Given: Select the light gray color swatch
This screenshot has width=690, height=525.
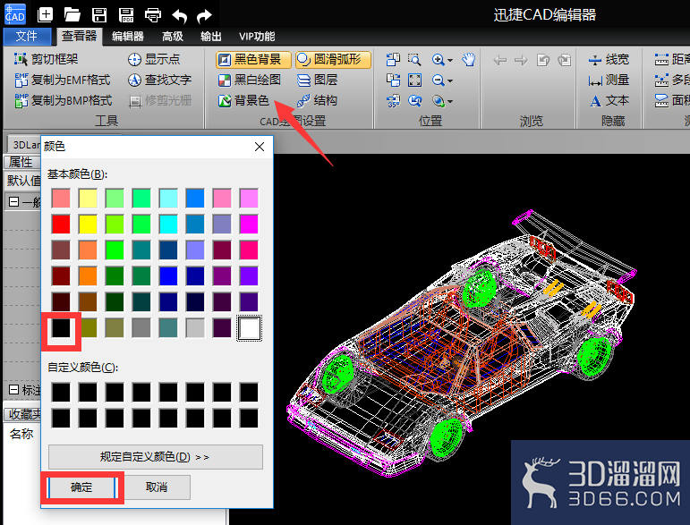Looking at the screenshot, I should tap(195, 328).
